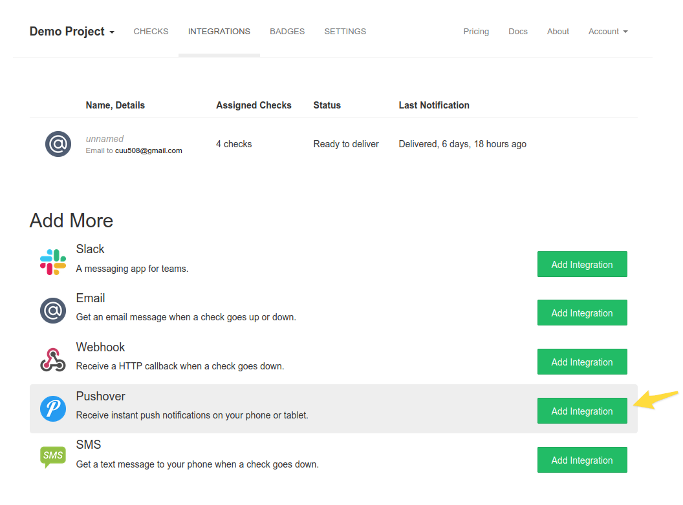Switch to the CHECKS tab
This screenshot has width=683, height=505.
point(151,31)
